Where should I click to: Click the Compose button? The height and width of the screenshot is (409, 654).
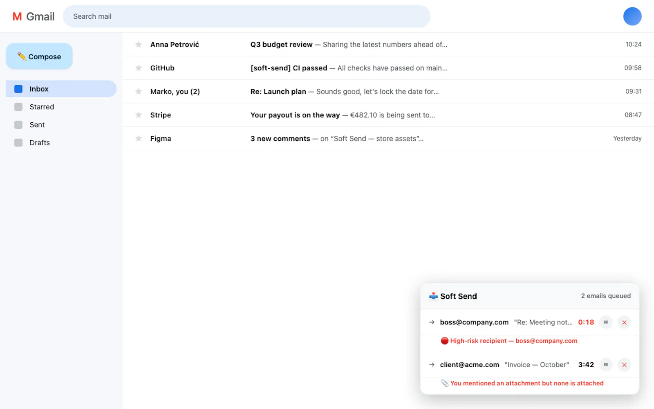39,56
